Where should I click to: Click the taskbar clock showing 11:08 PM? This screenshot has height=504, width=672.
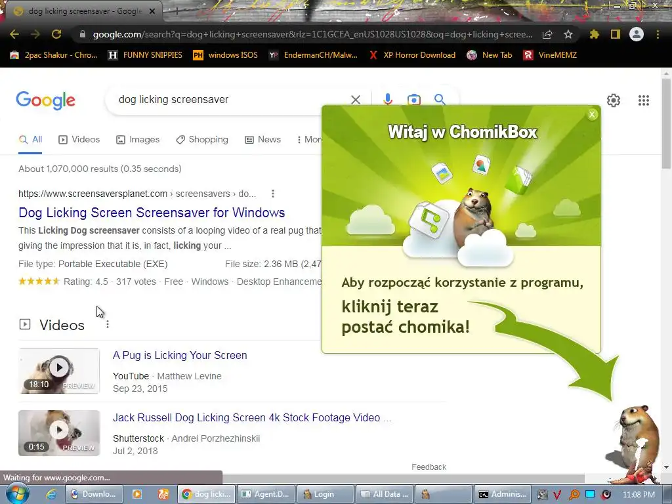click(639, 495)
